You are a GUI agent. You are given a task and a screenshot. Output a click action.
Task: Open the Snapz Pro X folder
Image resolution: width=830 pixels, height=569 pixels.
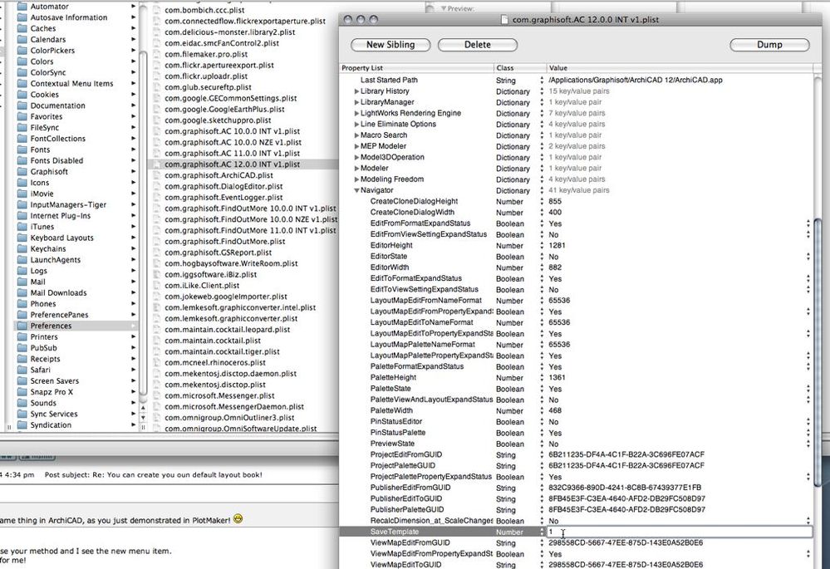(x=52, y=392)
